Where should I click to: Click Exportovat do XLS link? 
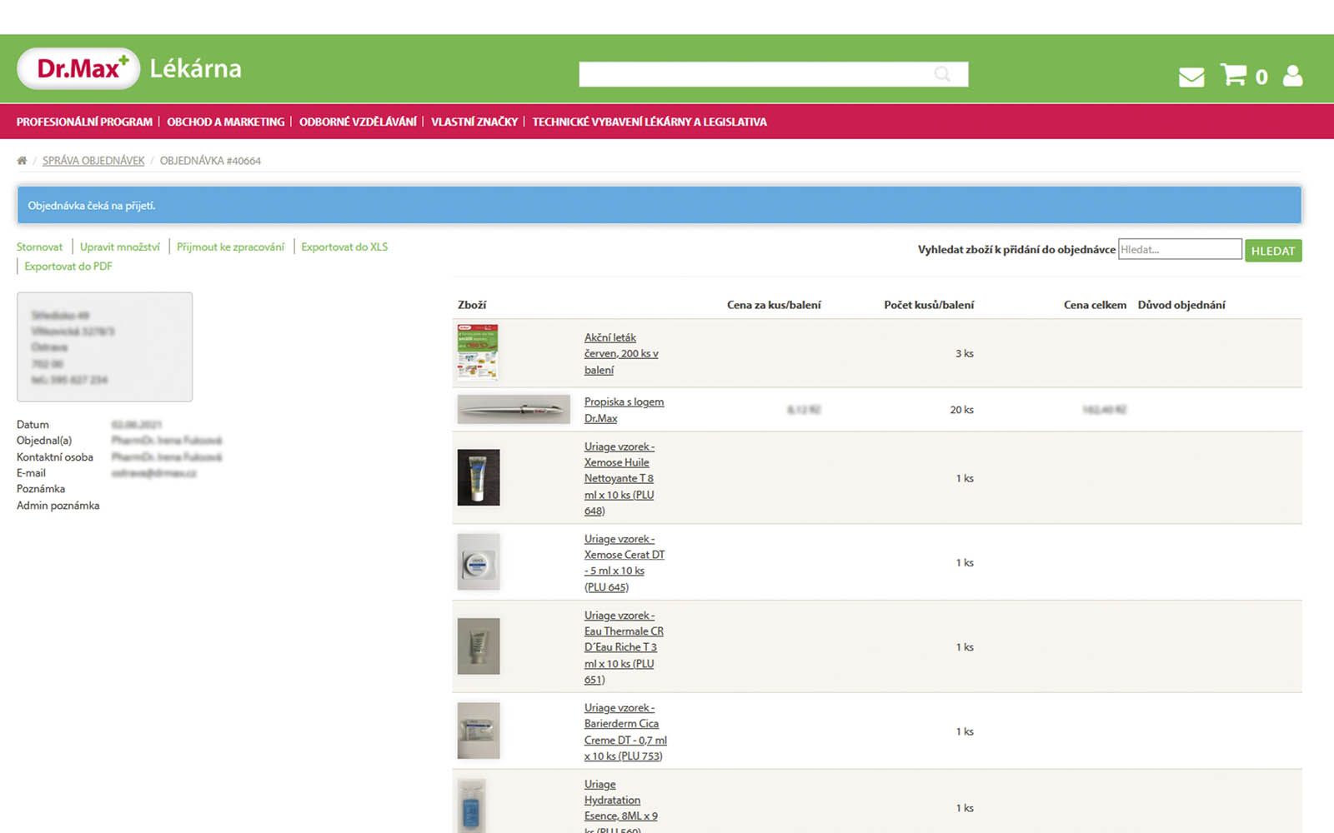click(344, 247)
